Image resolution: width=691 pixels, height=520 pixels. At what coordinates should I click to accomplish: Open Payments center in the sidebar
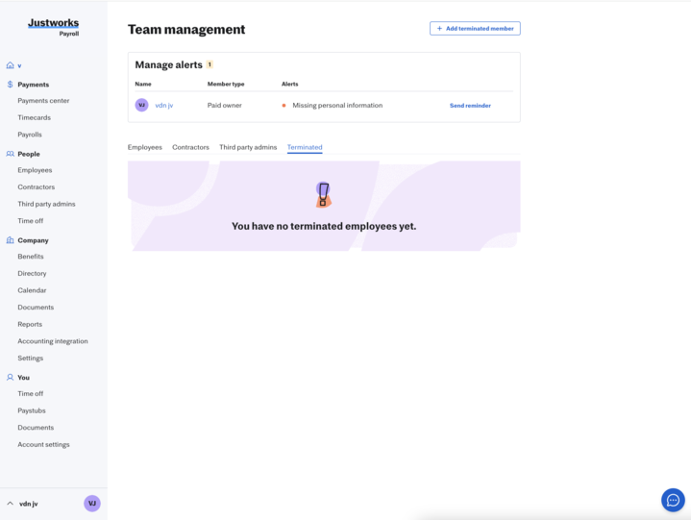pyautogui.click(x=43, y=101)
